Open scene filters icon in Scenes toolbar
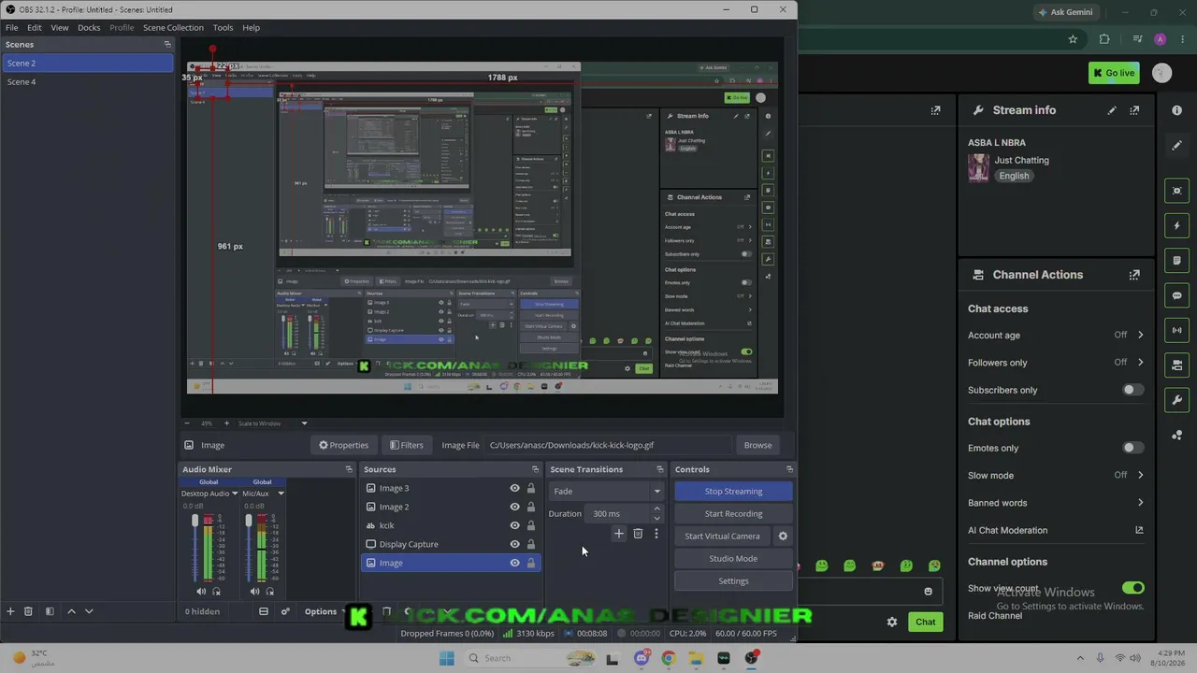The image size is (1197, 673). coord(50,611)
